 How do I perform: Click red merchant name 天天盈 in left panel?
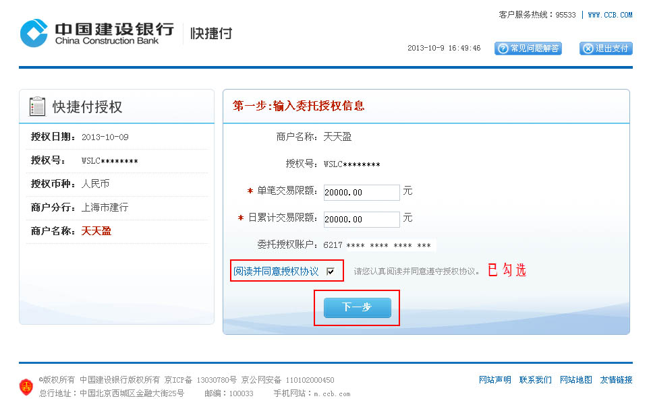pos(96,231)
